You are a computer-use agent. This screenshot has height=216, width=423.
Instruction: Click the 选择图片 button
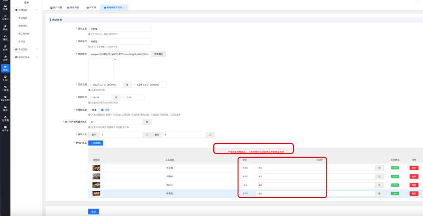159,54
